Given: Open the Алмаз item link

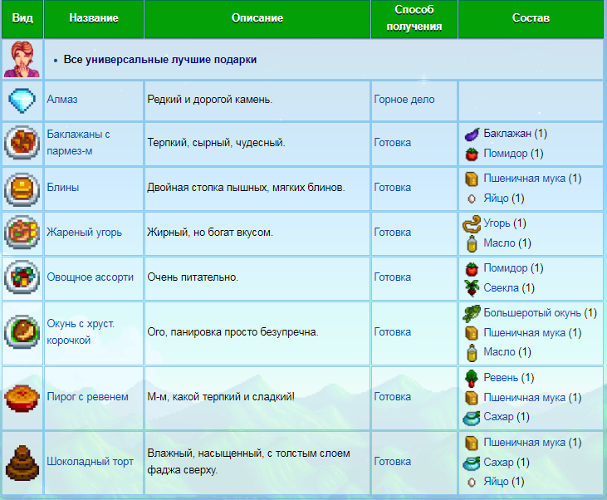Looking at the screenshot, I should [x=62, y=100].
